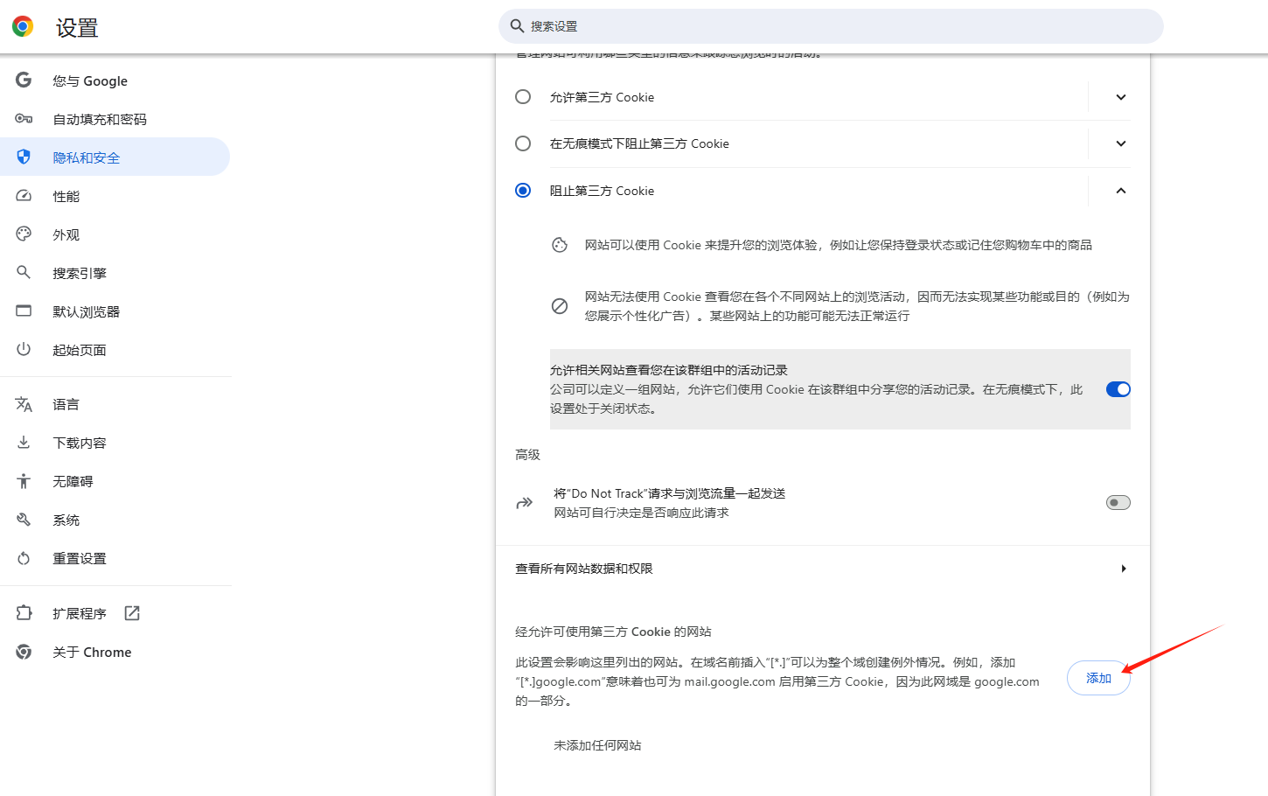Select 在无痕模式下阻止第三方 Cookie radio button

click(523, 143)
